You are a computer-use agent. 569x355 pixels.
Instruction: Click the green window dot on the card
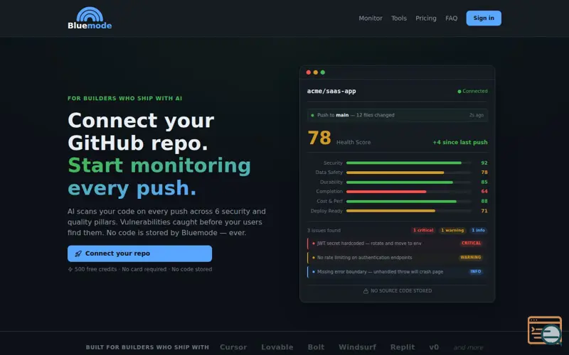pyautogui.click(x=323, y=72)
